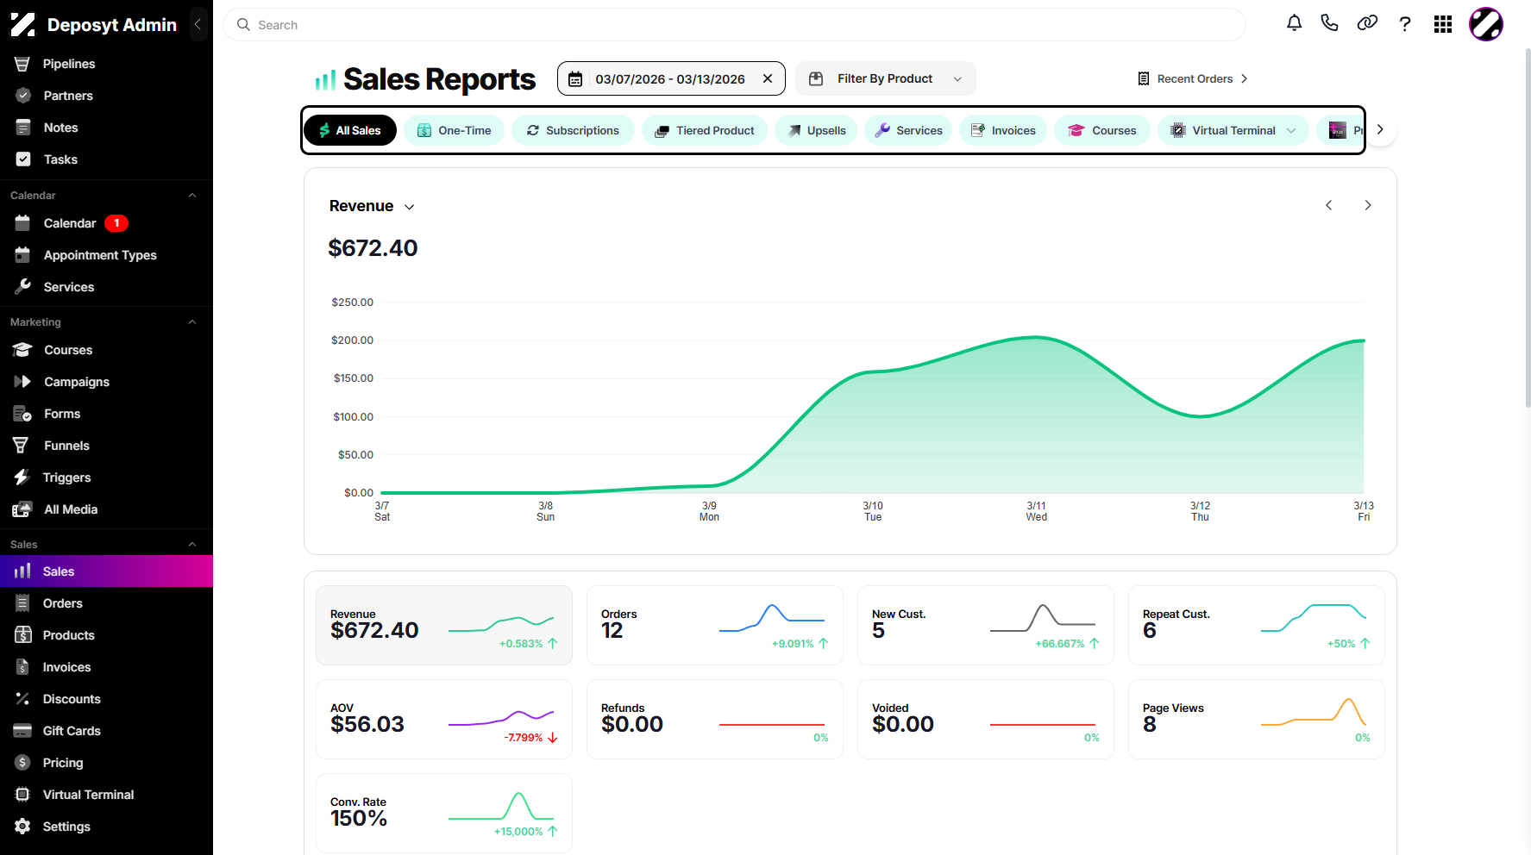Clear the date range with X

coord(768,78)
